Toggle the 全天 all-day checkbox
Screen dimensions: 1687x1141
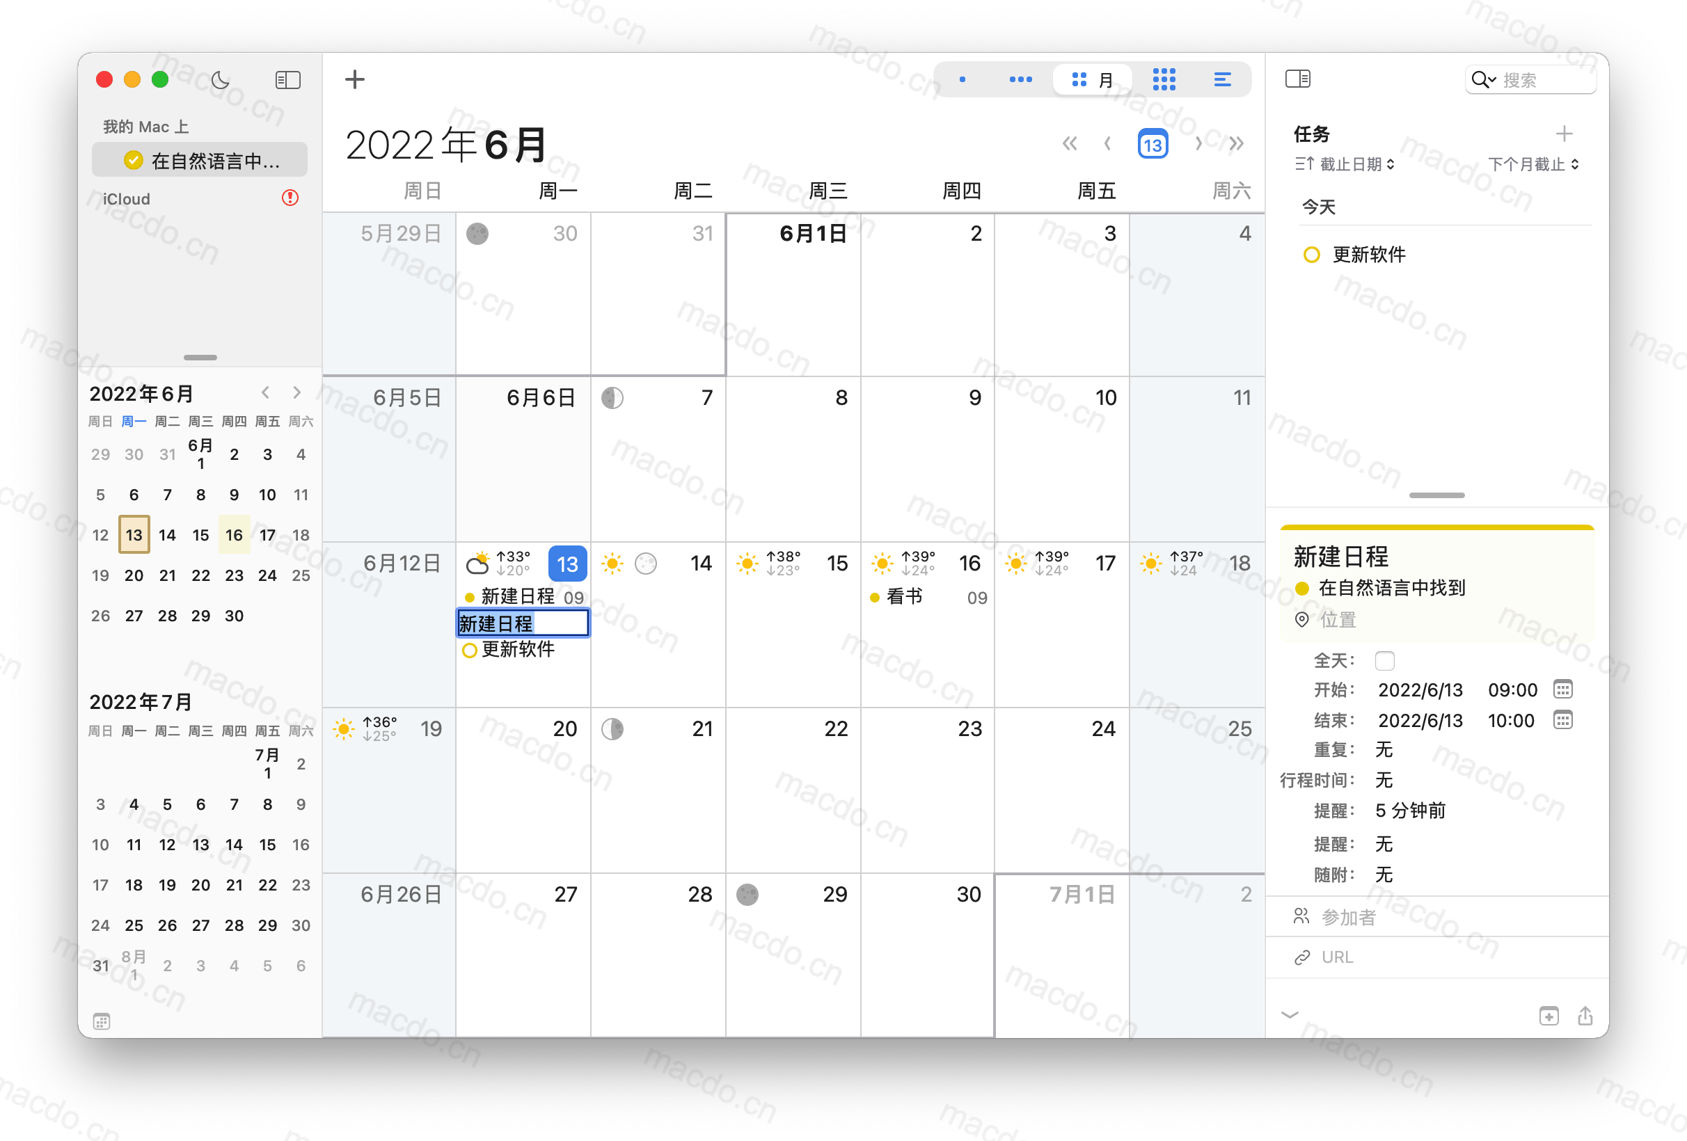click(1384, 660)
